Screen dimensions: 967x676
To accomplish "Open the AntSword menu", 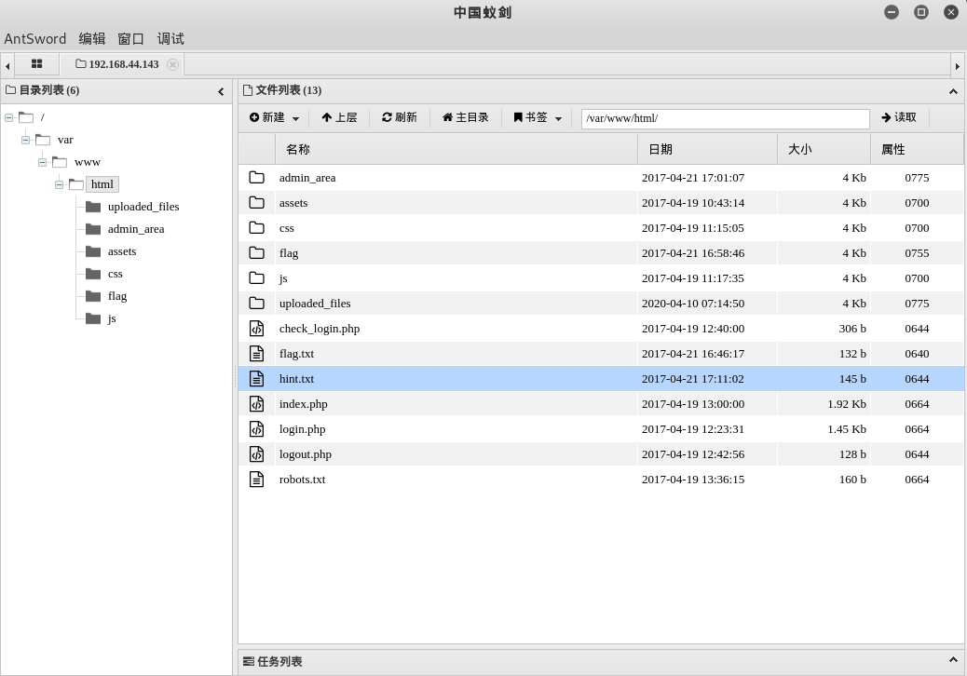I will (35, 39).
